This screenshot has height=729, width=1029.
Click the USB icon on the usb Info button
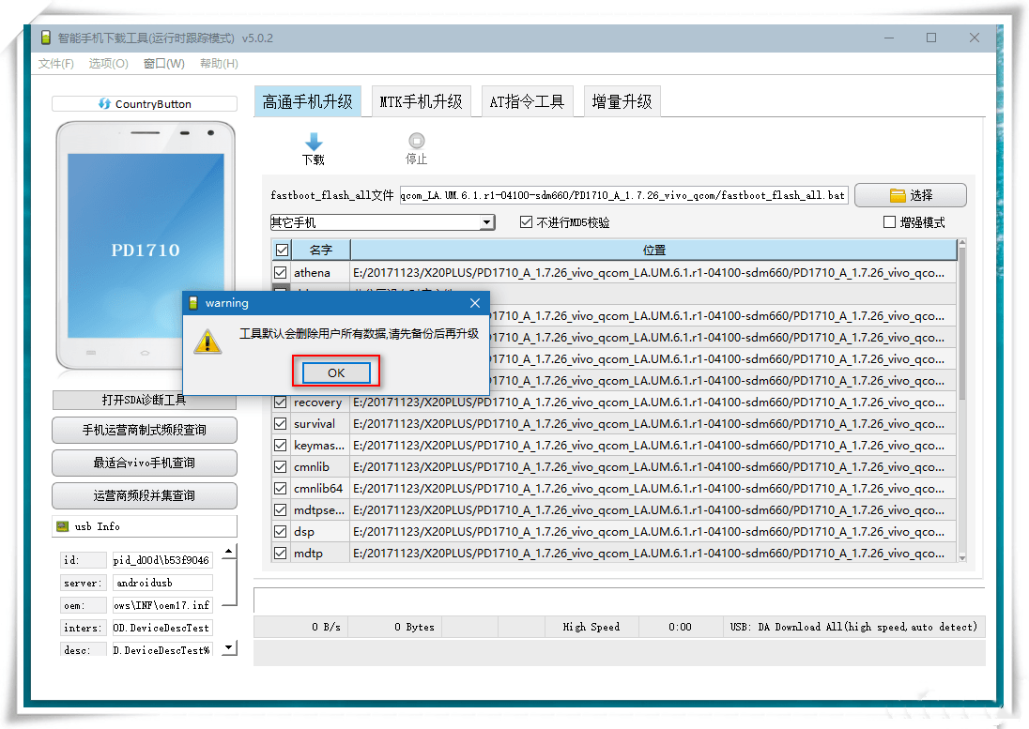[x=64, y=526]
